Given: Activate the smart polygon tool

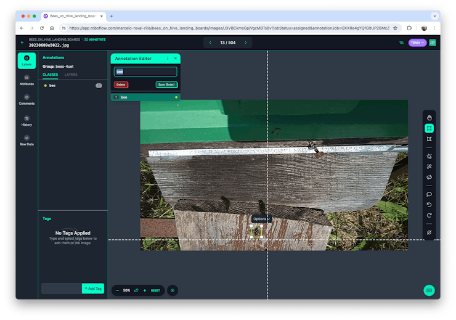Looking at the screenshot, I should coord(430,156).
